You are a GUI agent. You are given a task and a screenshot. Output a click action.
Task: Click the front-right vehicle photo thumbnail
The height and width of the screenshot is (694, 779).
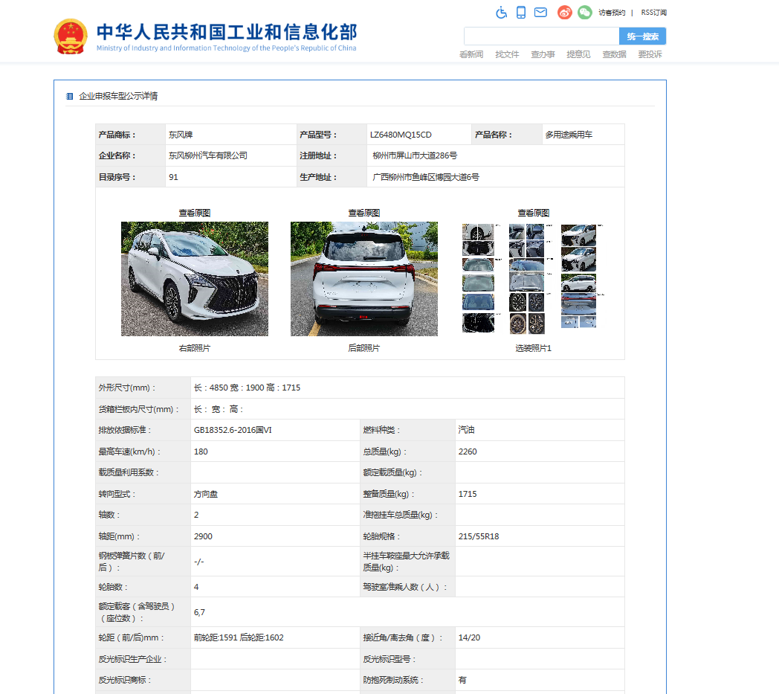click(195, 279)
